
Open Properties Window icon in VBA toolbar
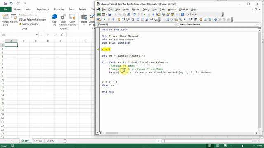click(168, 14)
